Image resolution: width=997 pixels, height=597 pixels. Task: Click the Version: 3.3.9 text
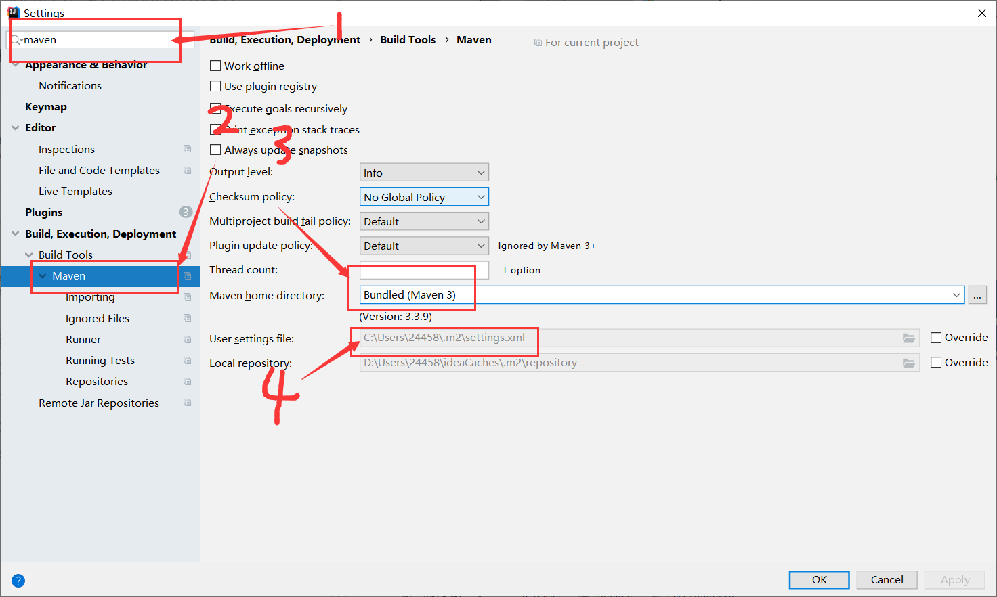pos(396,316)
